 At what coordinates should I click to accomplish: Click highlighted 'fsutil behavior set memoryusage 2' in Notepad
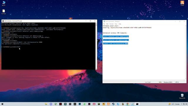(116, 40)
